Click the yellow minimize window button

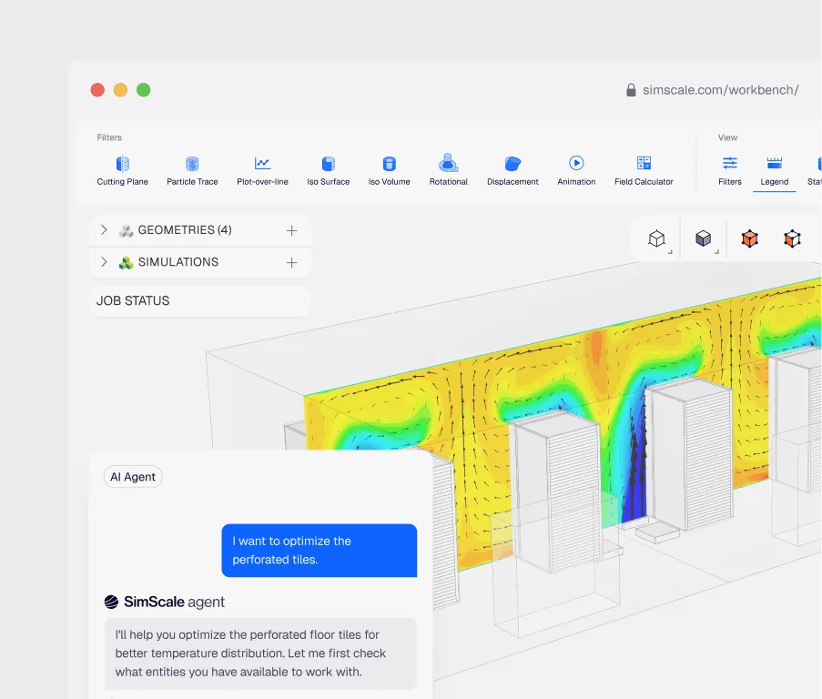120,90
